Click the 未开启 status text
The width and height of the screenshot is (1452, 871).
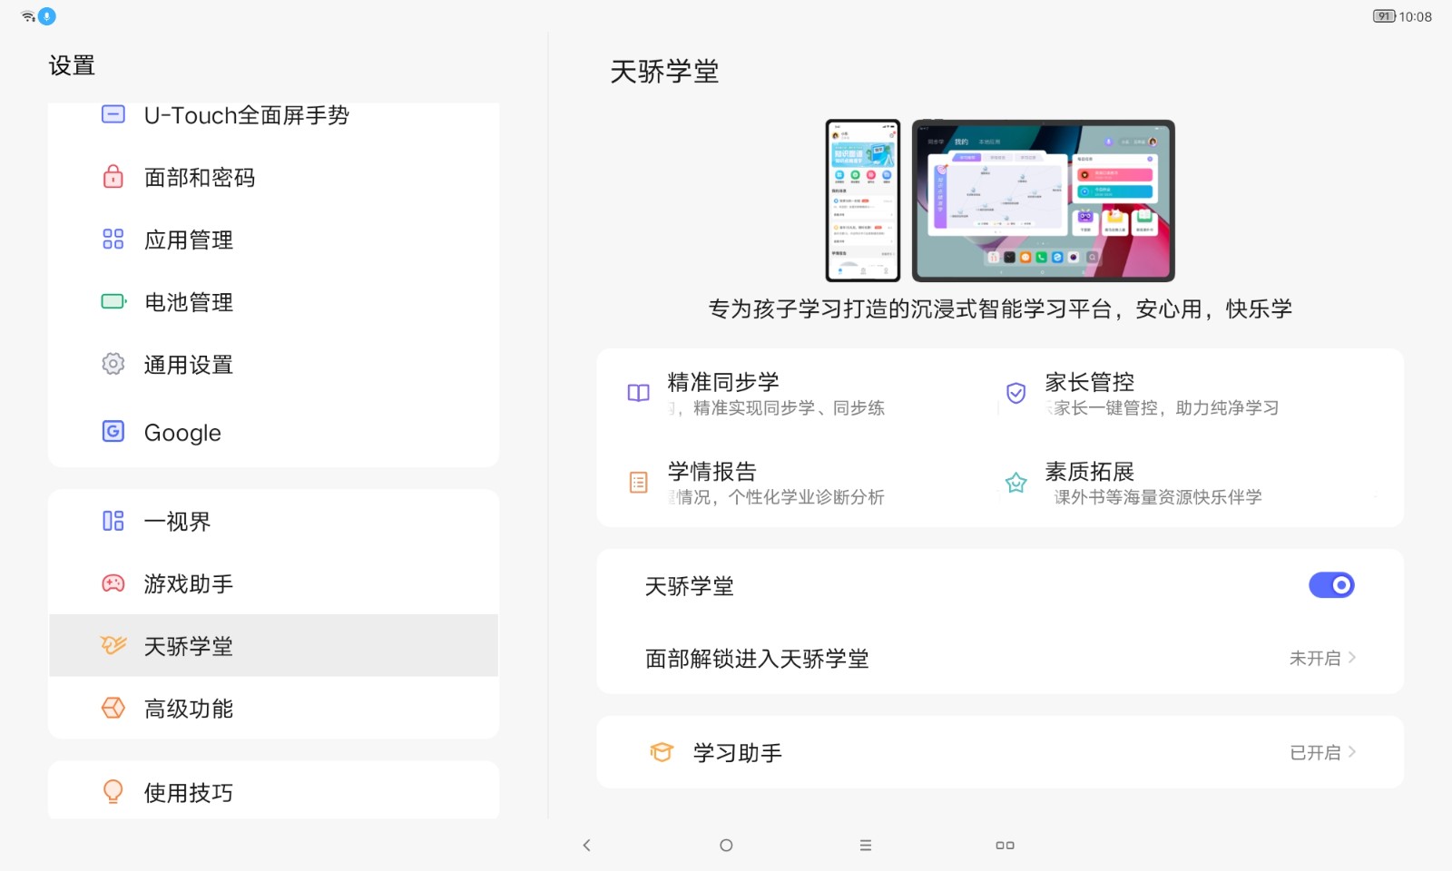1315,658
